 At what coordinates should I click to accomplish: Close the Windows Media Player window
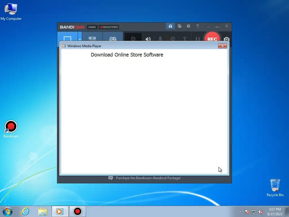(222, 46)
